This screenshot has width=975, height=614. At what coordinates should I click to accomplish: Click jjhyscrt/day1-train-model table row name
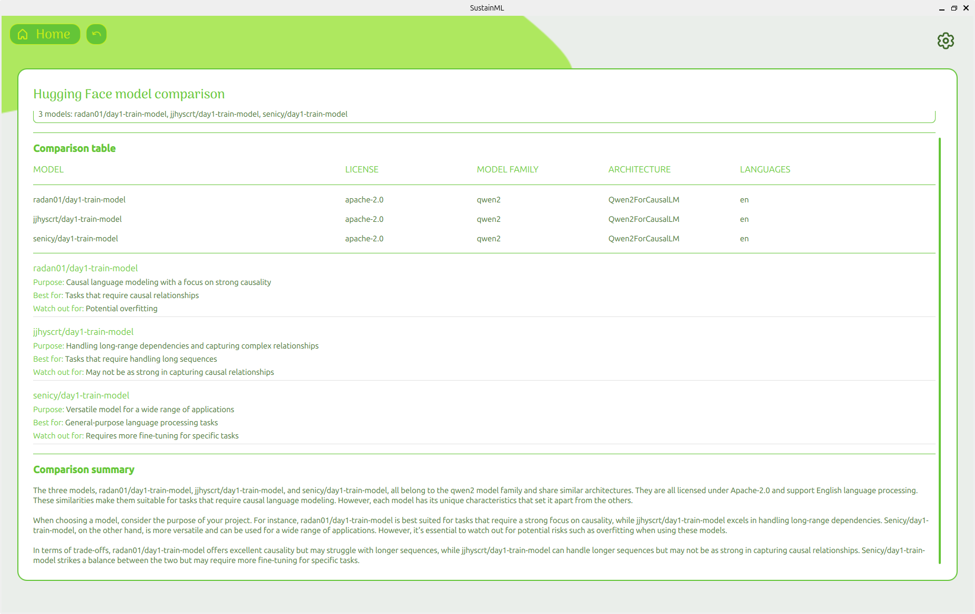coord(77,219)
